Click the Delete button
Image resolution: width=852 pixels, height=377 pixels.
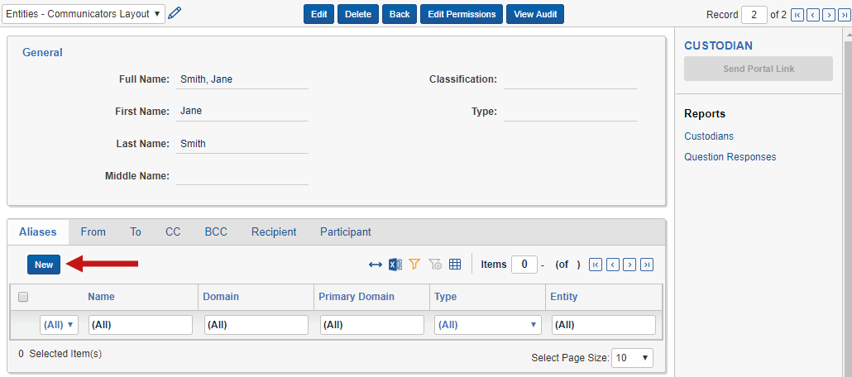click(358, 14)
